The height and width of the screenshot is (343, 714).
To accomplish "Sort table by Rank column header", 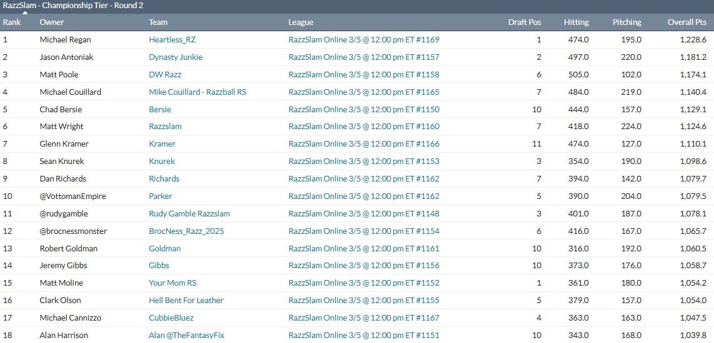I will coord(11,22).
